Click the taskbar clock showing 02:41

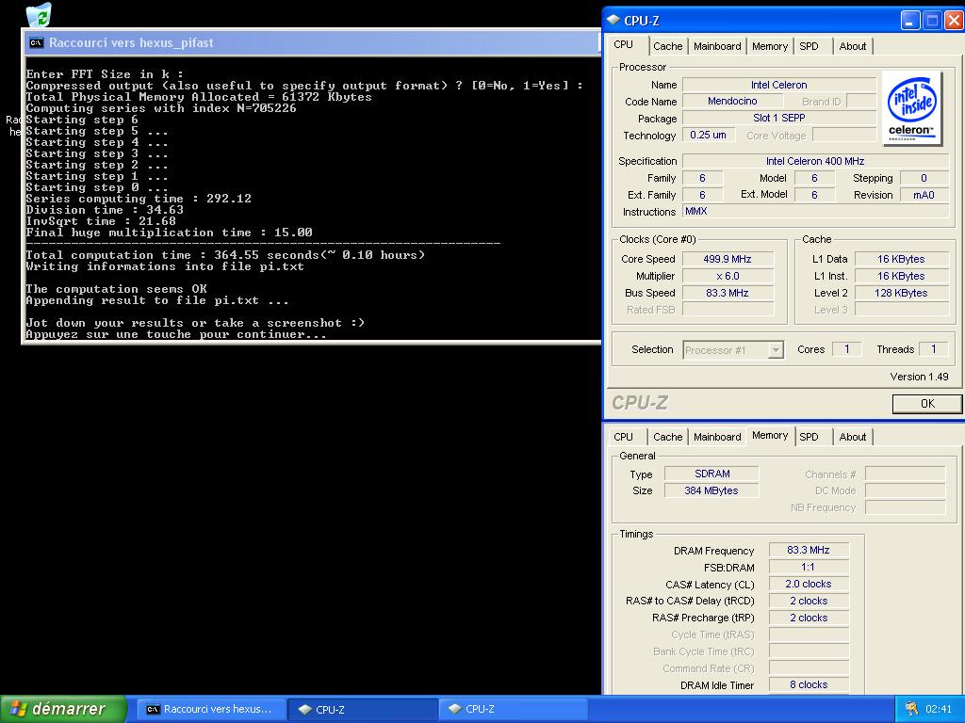click(x=939, y=709)
